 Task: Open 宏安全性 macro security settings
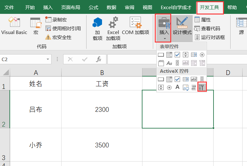pos(58,37)
